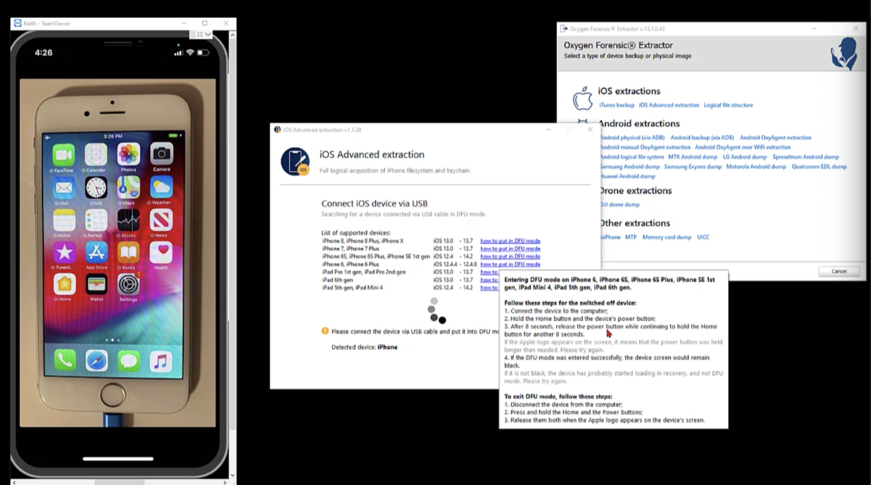Click the TeamViewer icon in title bar
This screenshot has height=485, width=871.
18,23
